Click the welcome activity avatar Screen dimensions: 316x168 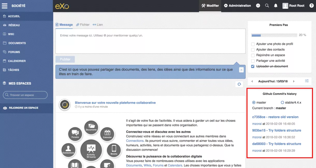pos(64,104)
